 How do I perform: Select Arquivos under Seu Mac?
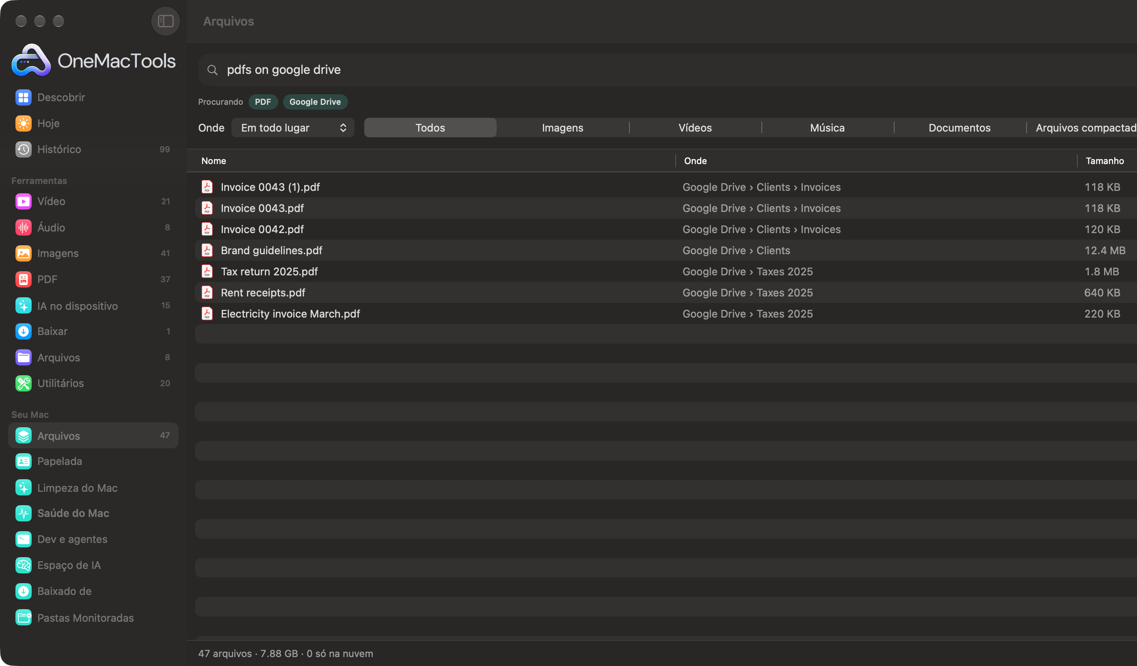(x=93, y=435)
